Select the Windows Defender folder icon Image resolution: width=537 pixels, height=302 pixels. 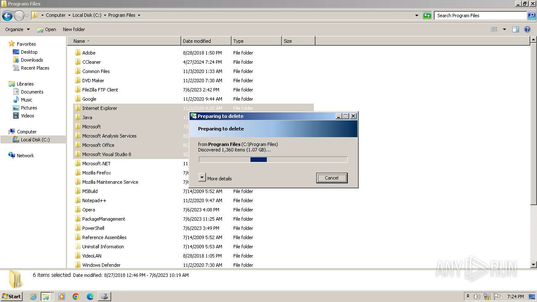click(x=78, y=265)
